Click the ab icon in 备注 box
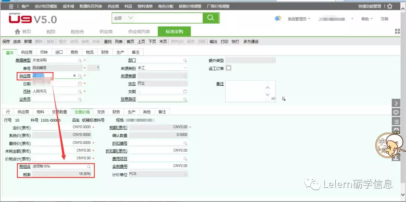The height and width of the screenshot is (202, 406). click(273, 98)
